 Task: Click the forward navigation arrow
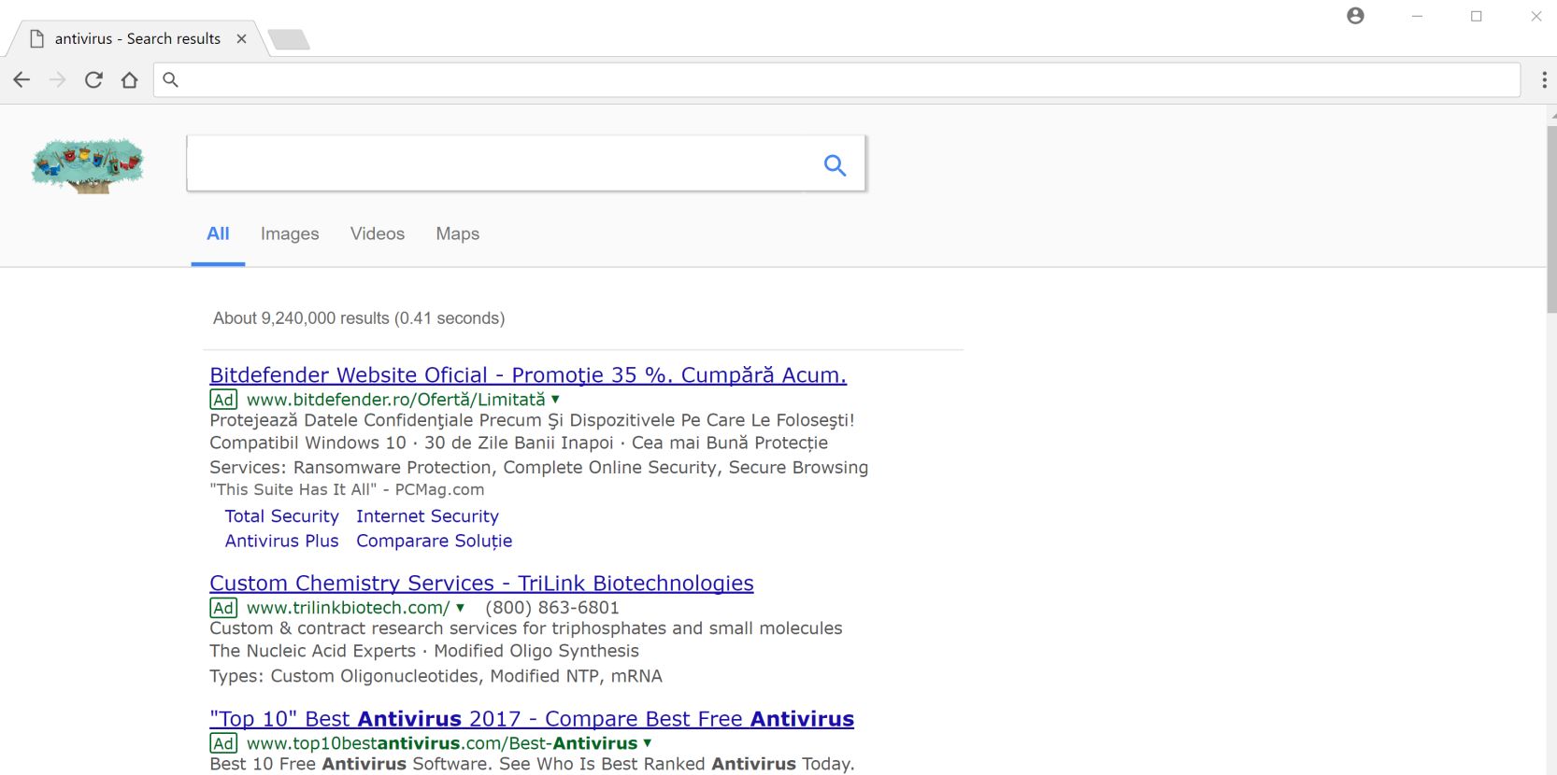(x=58, y=80)
